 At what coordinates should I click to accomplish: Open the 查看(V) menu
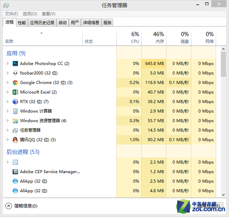(49, 14)
